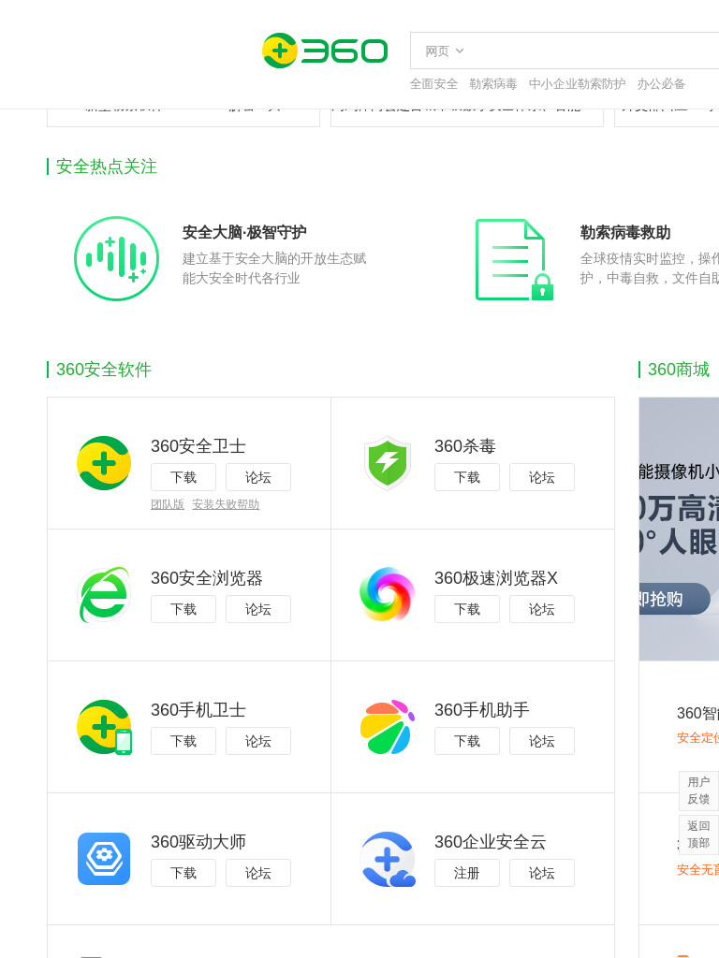Click the 360手机助手 product name
719x958 pixels.
[x=482, y=710]
